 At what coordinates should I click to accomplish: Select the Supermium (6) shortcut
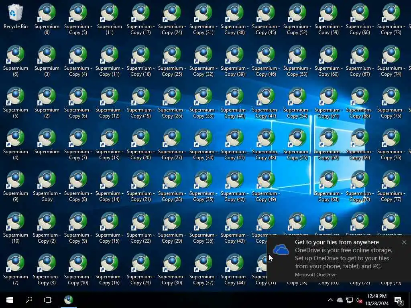tap(16, 61)
